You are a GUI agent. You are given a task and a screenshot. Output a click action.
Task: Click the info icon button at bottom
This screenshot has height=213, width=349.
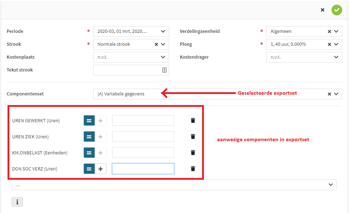(x=17, y=202)
